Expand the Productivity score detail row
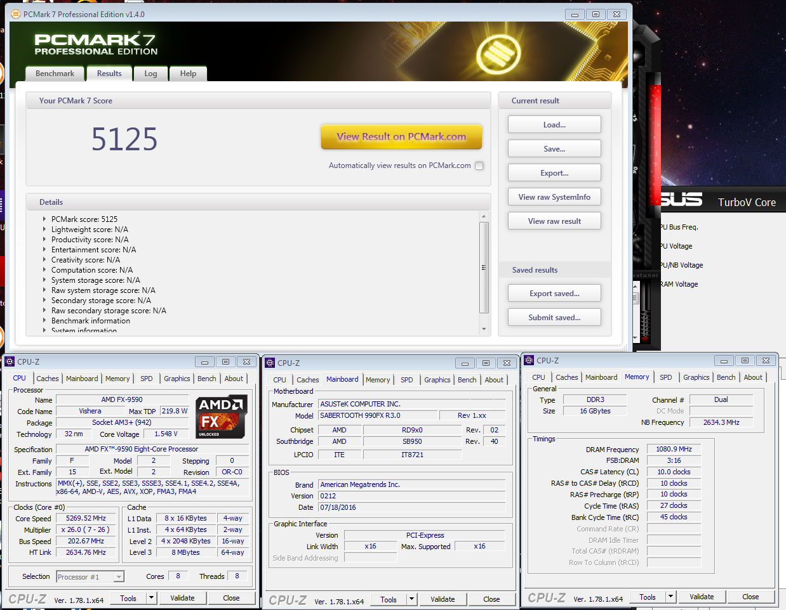Screen dimensions: 786x610 [44, 240]
